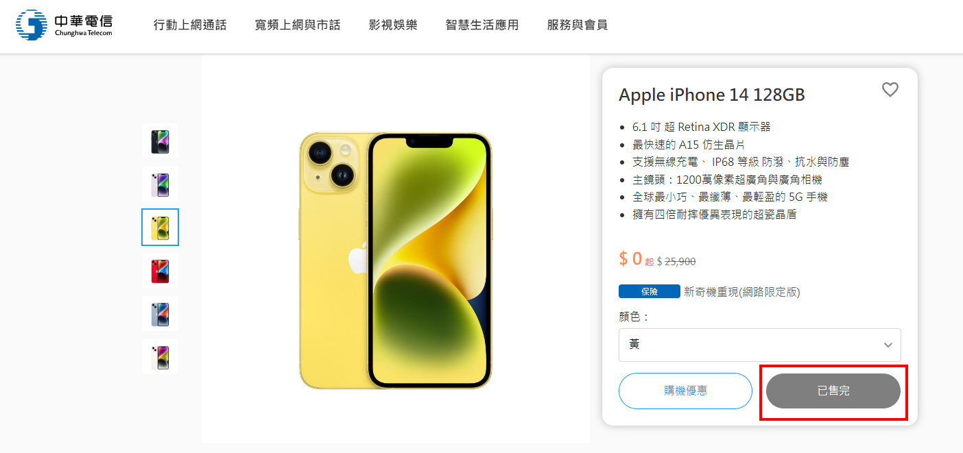Expand color list via dropdown chevron arrow

[888, 345]
